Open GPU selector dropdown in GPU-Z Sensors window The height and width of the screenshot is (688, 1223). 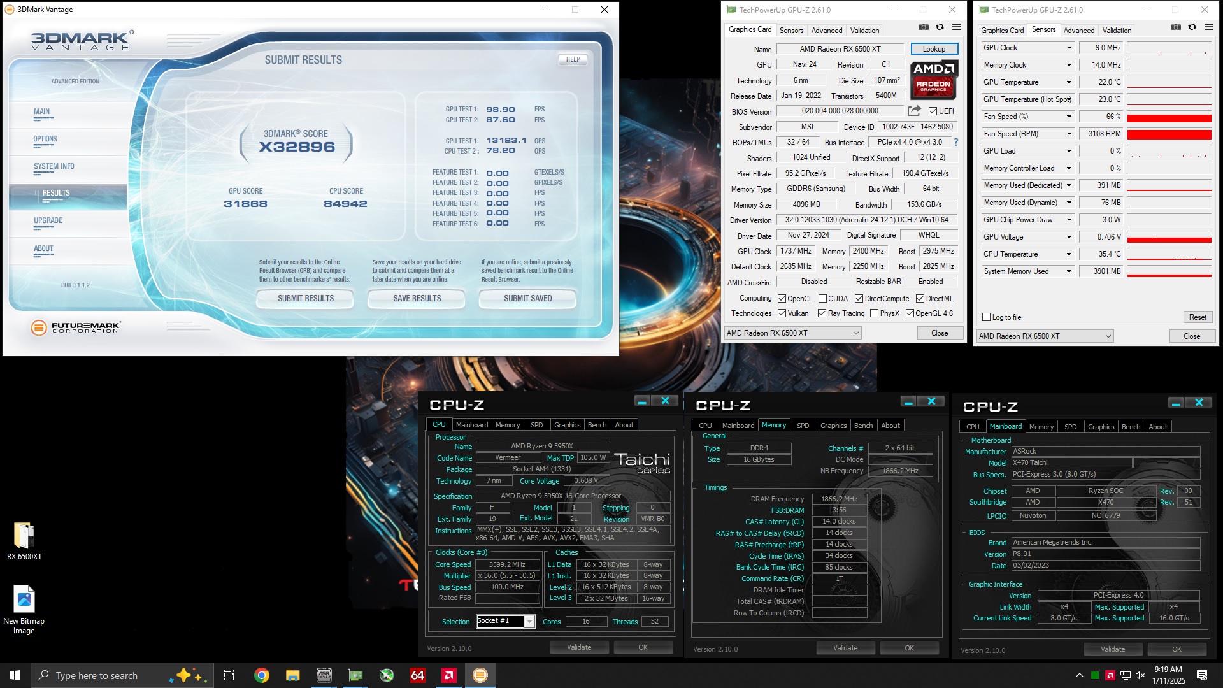pos(1045,336)
